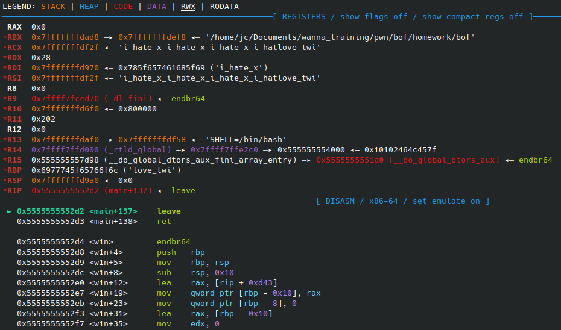The height and width of the screenshot is (330, 561).
Task: Click the RBX value 0x7fffffffdad8
Action: pos(65,37)
